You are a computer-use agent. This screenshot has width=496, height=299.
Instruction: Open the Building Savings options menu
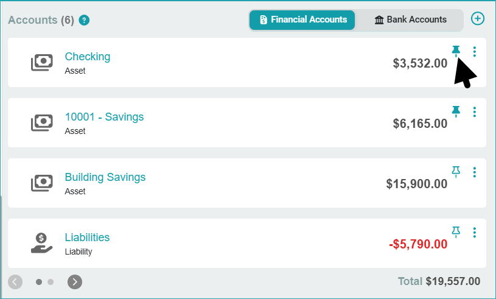(475, 172)
